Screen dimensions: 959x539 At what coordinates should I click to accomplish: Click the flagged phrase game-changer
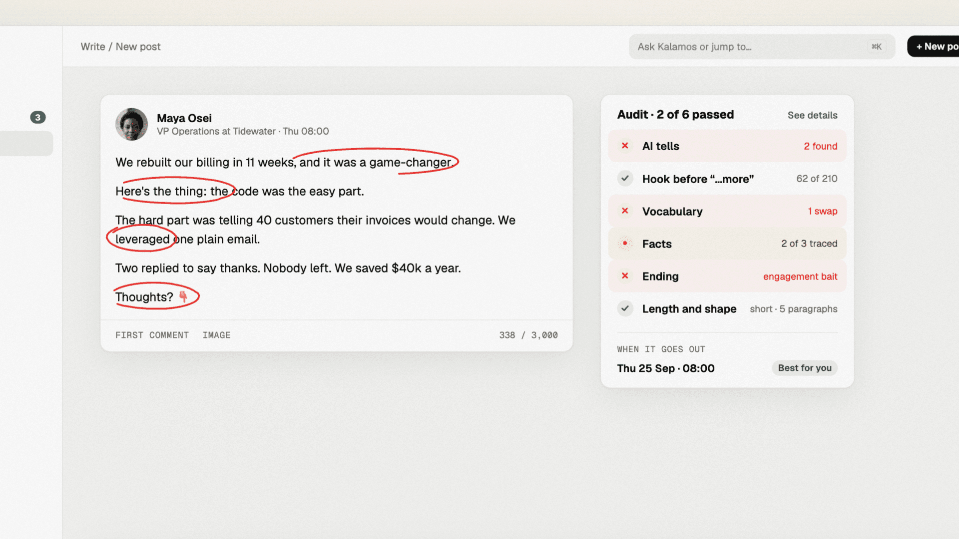[410, 162]
